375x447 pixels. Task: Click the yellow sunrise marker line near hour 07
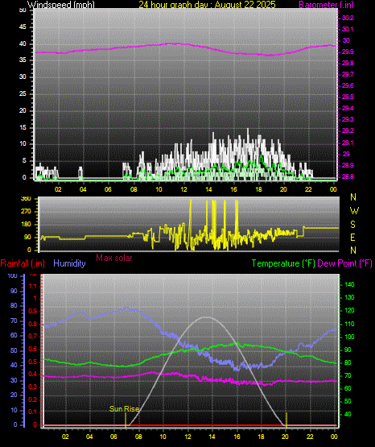[126, 420]
